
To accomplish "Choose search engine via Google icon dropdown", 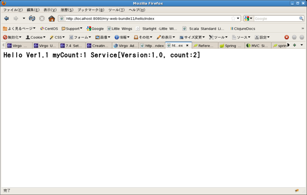I will (248, 18).
